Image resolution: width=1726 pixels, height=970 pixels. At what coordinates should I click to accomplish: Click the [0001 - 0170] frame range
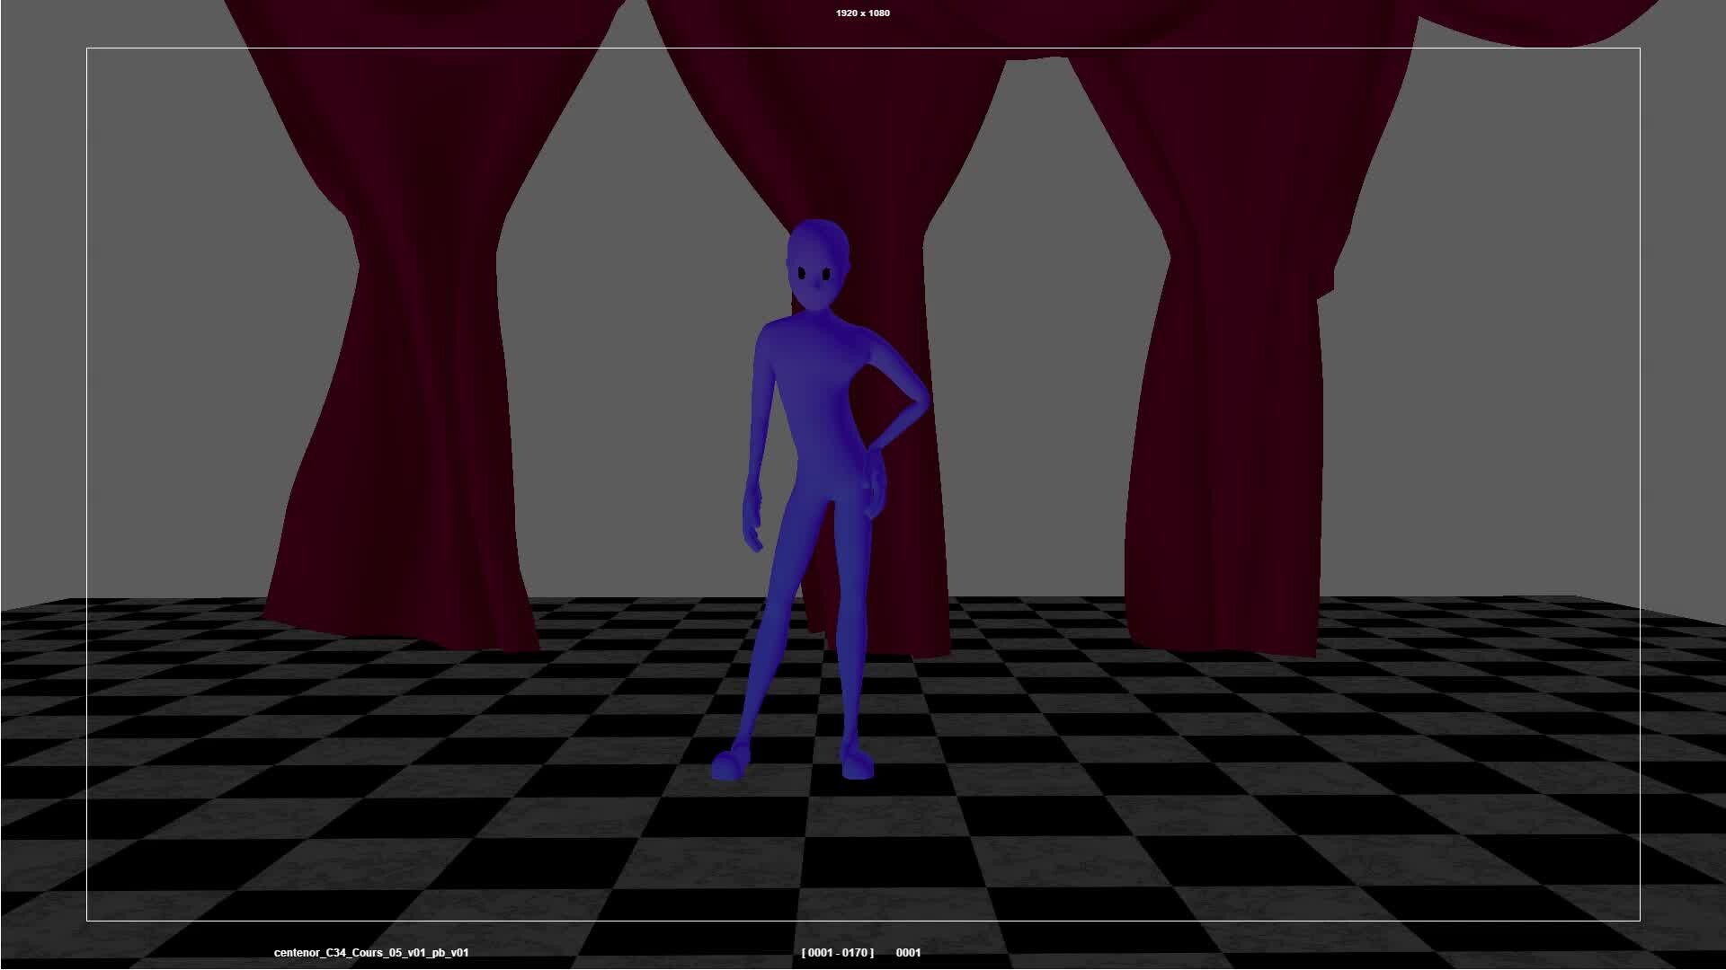837,953
